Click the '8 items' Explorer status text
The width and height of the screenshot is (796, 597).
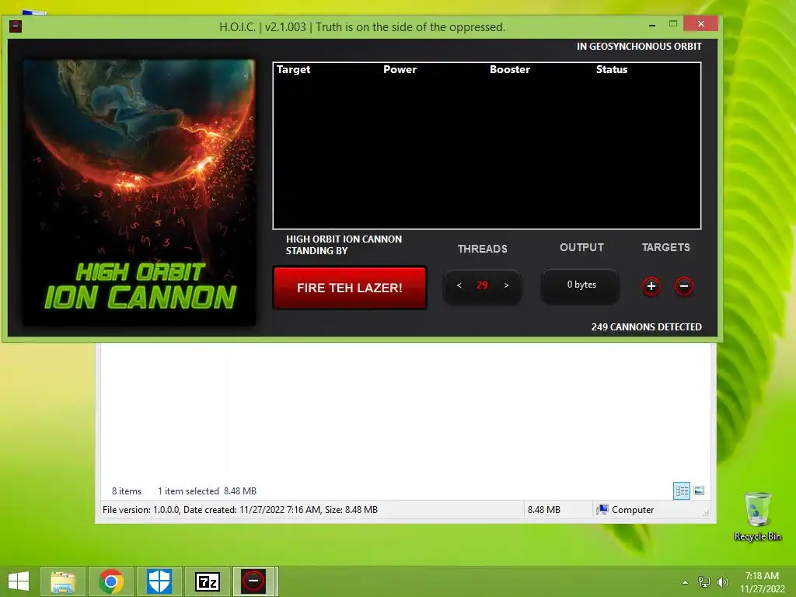[x=127, y=491]
